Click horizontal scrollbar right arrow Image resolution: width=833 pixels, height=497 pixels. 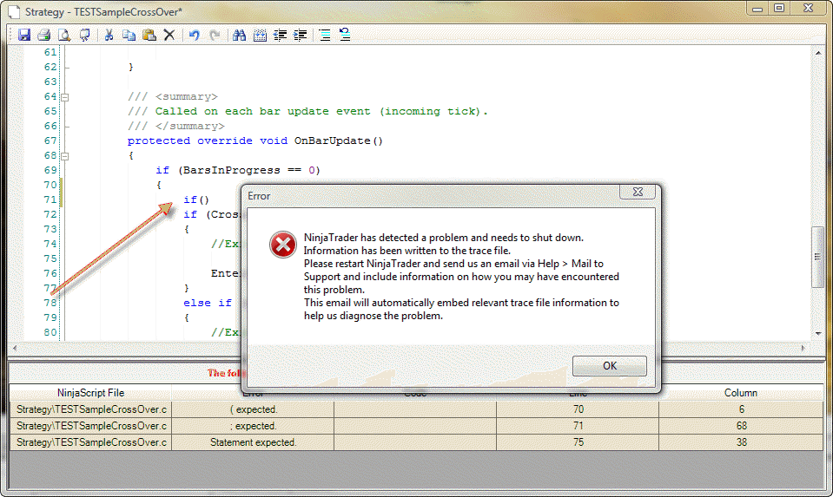(803, 349)
